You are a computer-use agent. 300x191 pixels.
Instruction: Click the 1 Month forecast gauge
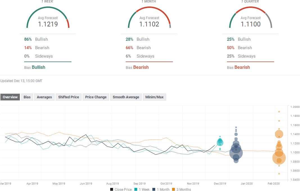[149, 17]
